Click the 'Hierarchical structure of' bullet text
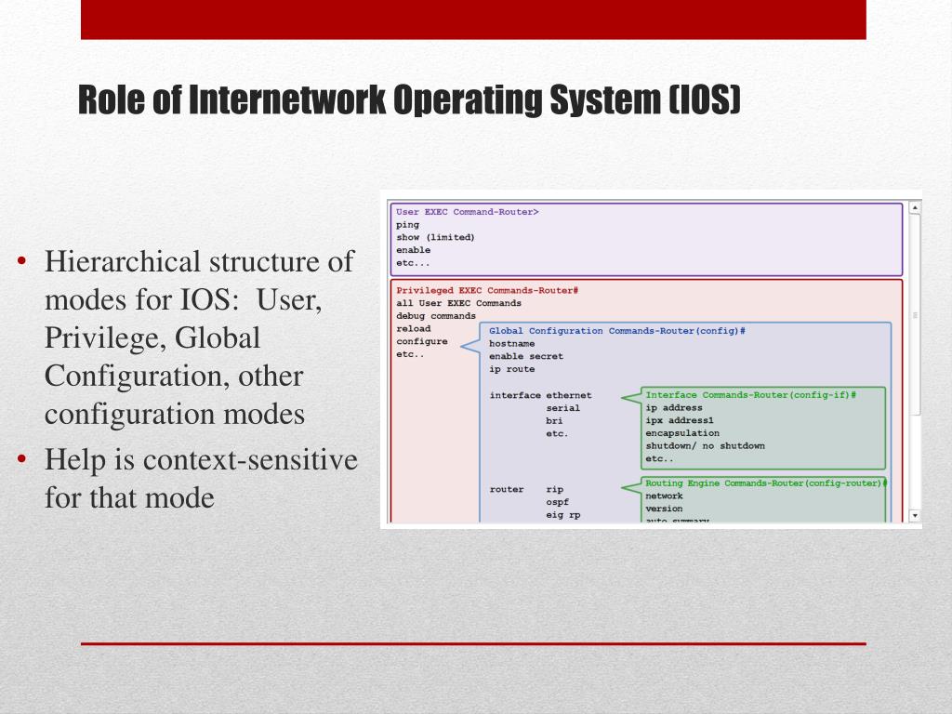This screenshot has width=952, height=714. 199,261
